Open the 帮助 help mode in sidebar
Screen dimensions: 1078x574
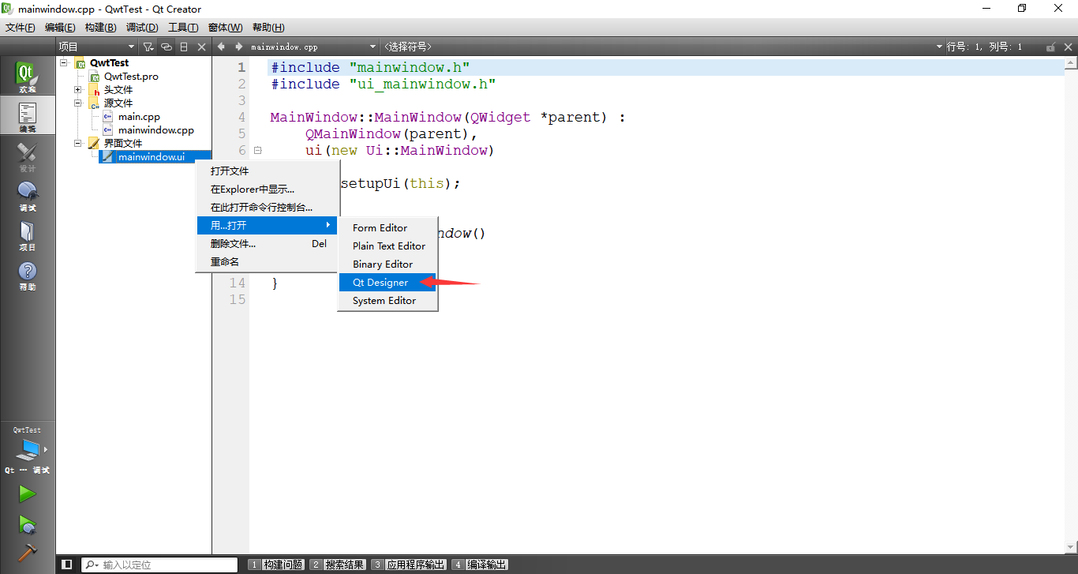pyautogui.click(x=27, y=275)
